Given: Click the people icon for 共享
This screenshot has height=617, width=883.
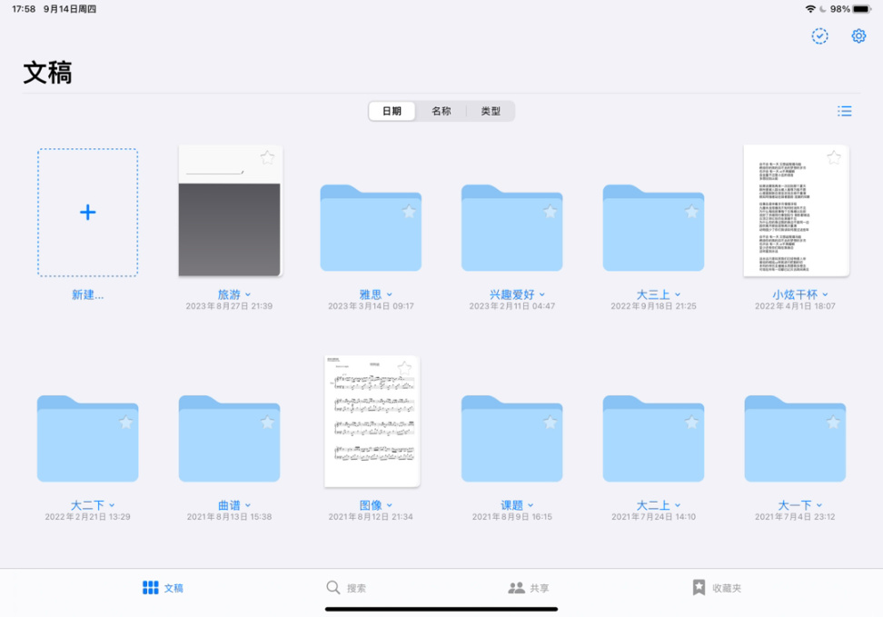Looking at the screenshot, I should 516,588.
